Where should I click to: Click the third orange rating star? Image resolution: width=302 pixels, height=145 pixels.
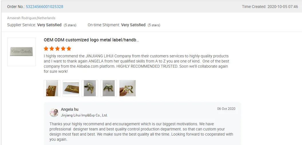click(x=57, y=49)
